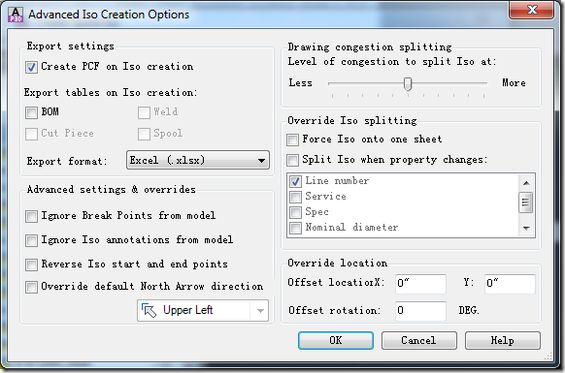This screenshot has height=373, width=565.
Task: Click the AutoCAD Plant 3D title bar icon
Action: pyautogui.click(x=16, y=15)
